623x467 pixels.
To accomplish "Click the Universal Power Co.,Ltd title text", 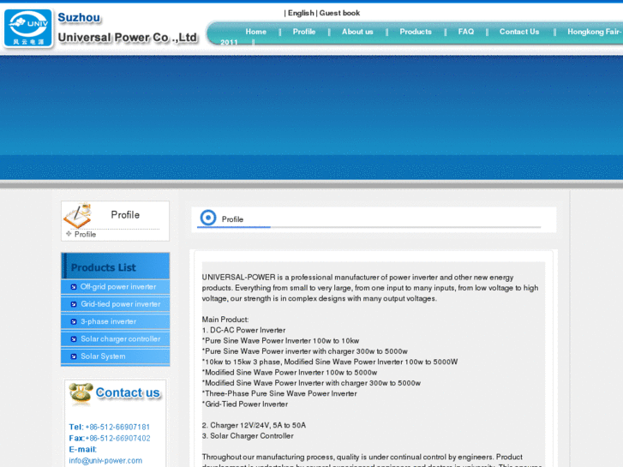I will click(128, 38).
